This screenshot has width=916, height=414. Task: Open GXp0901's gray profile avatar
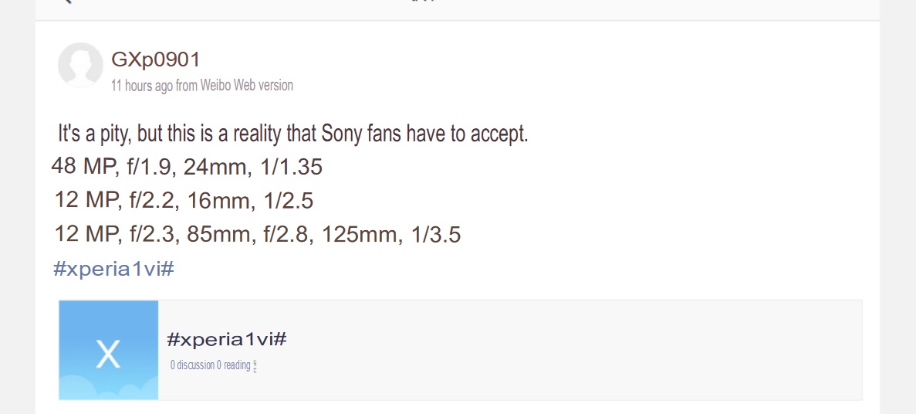[x=80, y=65]
